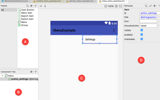
Task: Close the menu_menu_example.xml tab
Action: pyautogui.click(x=126, y=1)
